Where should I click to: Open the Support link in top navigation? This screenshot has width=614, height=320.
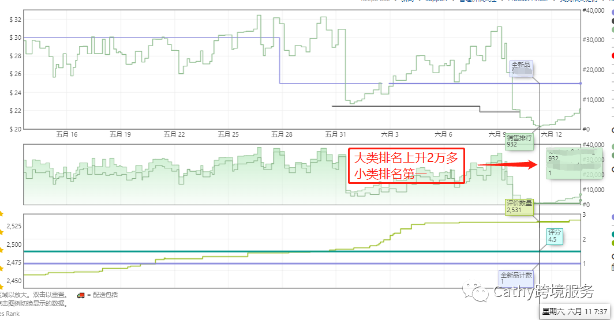point(436,2)
